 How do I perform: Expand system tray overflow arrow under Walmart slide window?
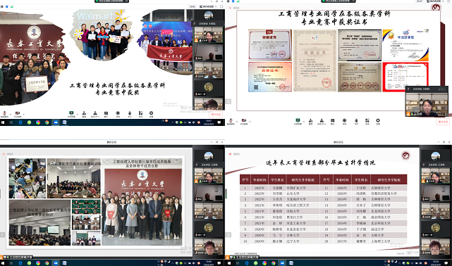pos(173,122)
